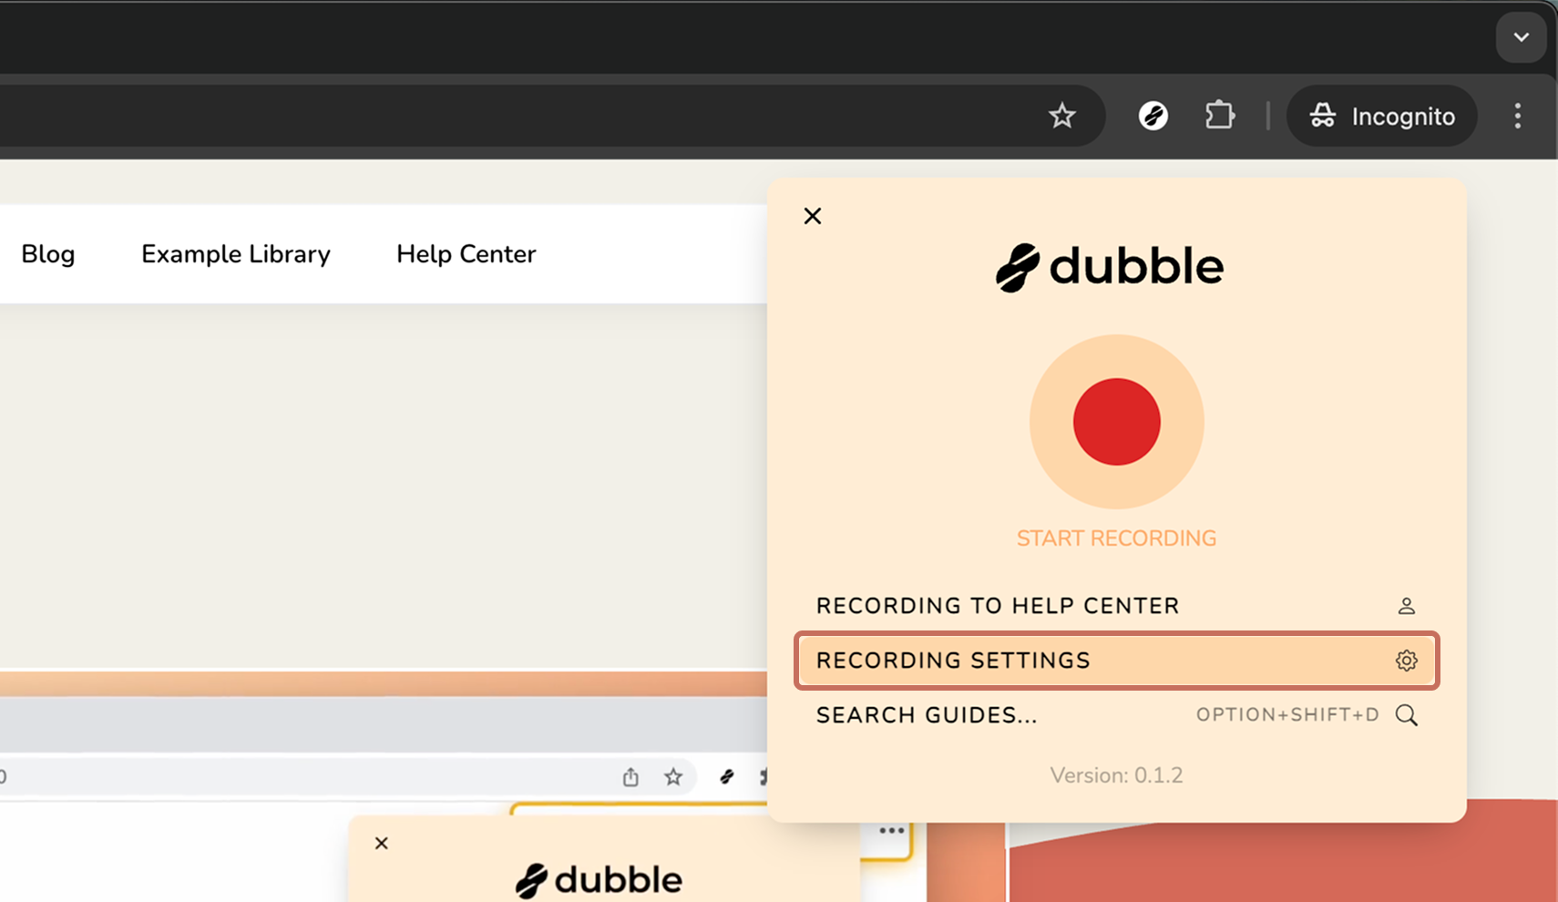This screenshot has width=1558, height=902.
Task: Click the red record button
Action: coord(1116,422)
